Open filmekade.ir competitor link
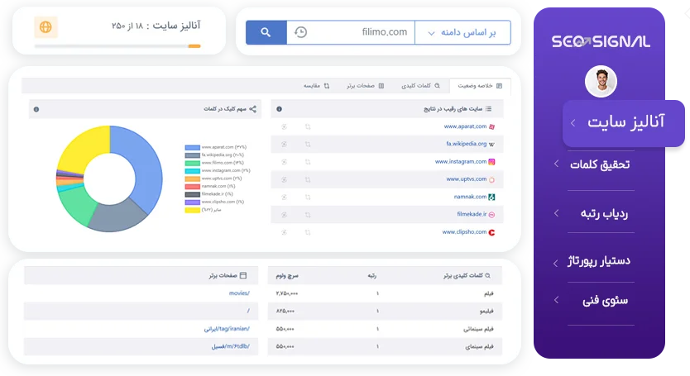The width and height of the screenshot is (690, 376). 472,214
